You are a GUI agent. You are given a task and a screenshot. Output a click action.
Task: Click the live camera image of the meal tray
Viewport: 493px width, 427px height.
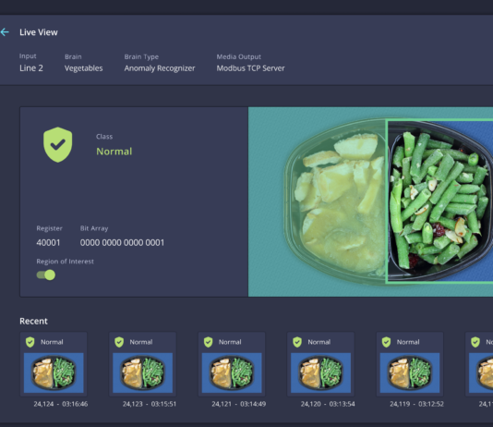click(x=371, y=201)
